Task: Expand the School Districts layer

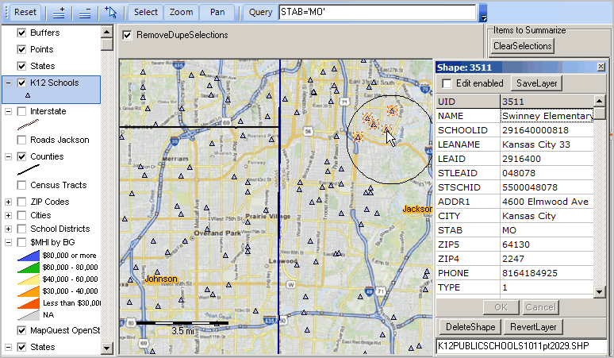Action: pos(8,229)
